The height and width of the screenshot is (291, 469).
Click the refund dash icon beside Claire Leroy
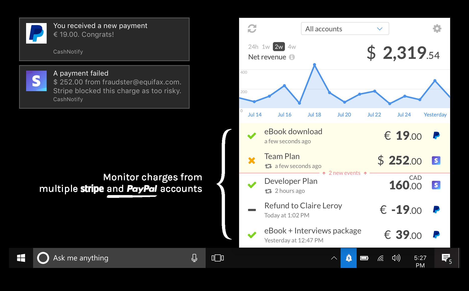252,210
